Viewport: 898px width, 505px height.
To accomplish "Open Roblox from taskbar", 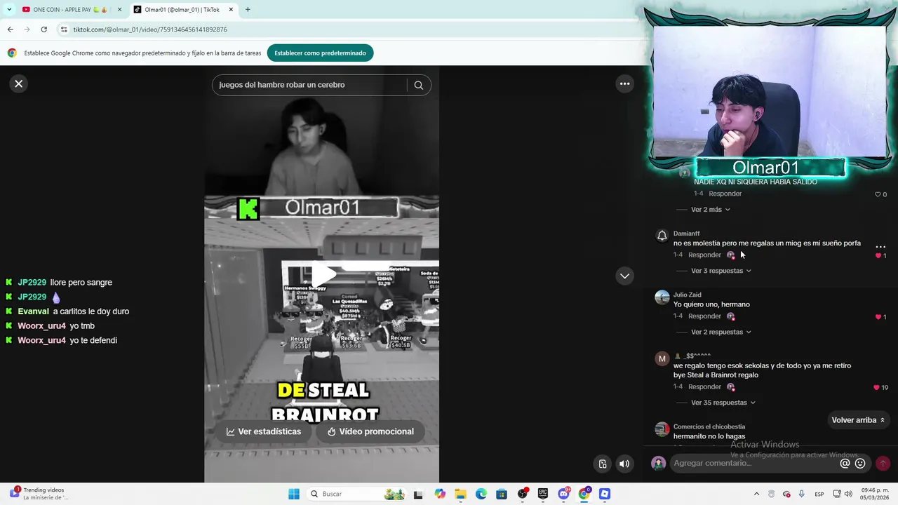I will coord(605,494).
